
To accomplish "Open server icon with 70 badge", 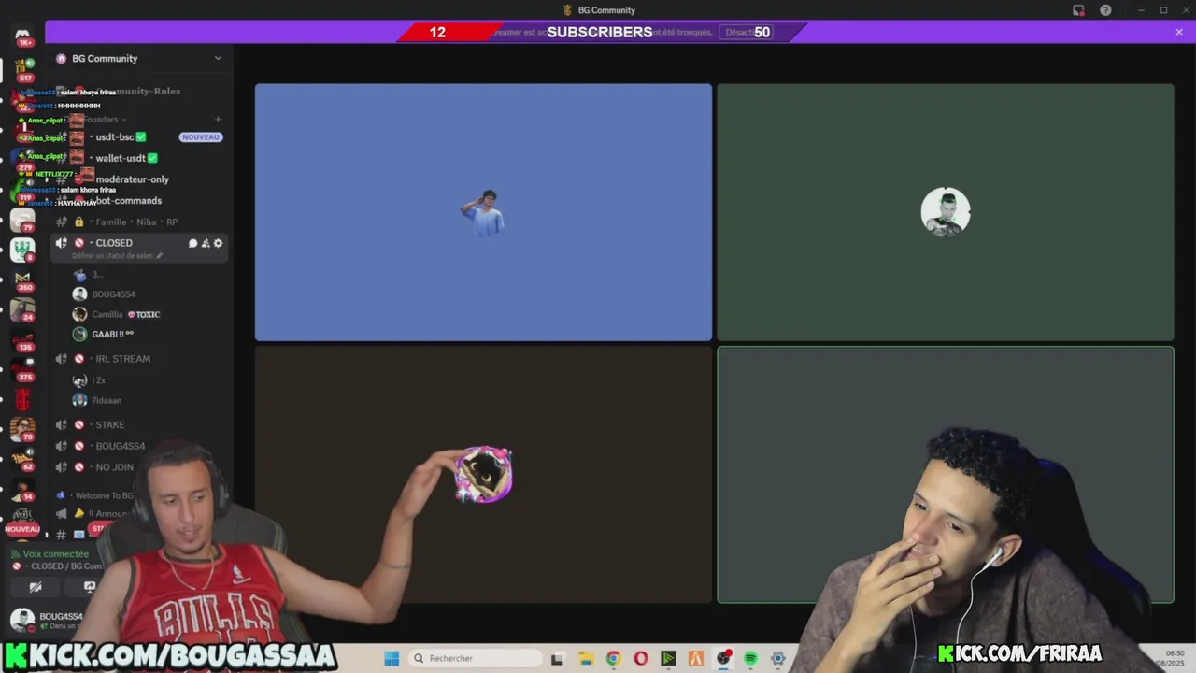I will pos(22,429).
